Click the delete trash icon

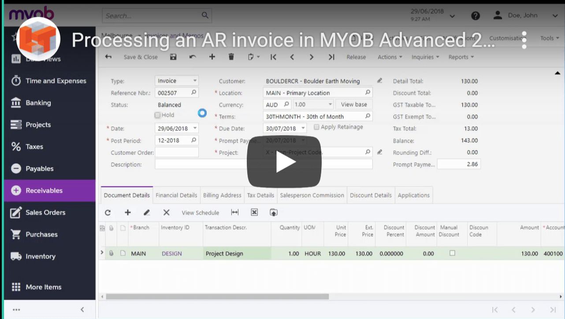231,57
